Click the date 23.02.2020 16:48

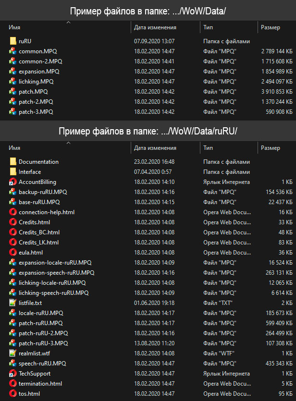click(154, 162)
